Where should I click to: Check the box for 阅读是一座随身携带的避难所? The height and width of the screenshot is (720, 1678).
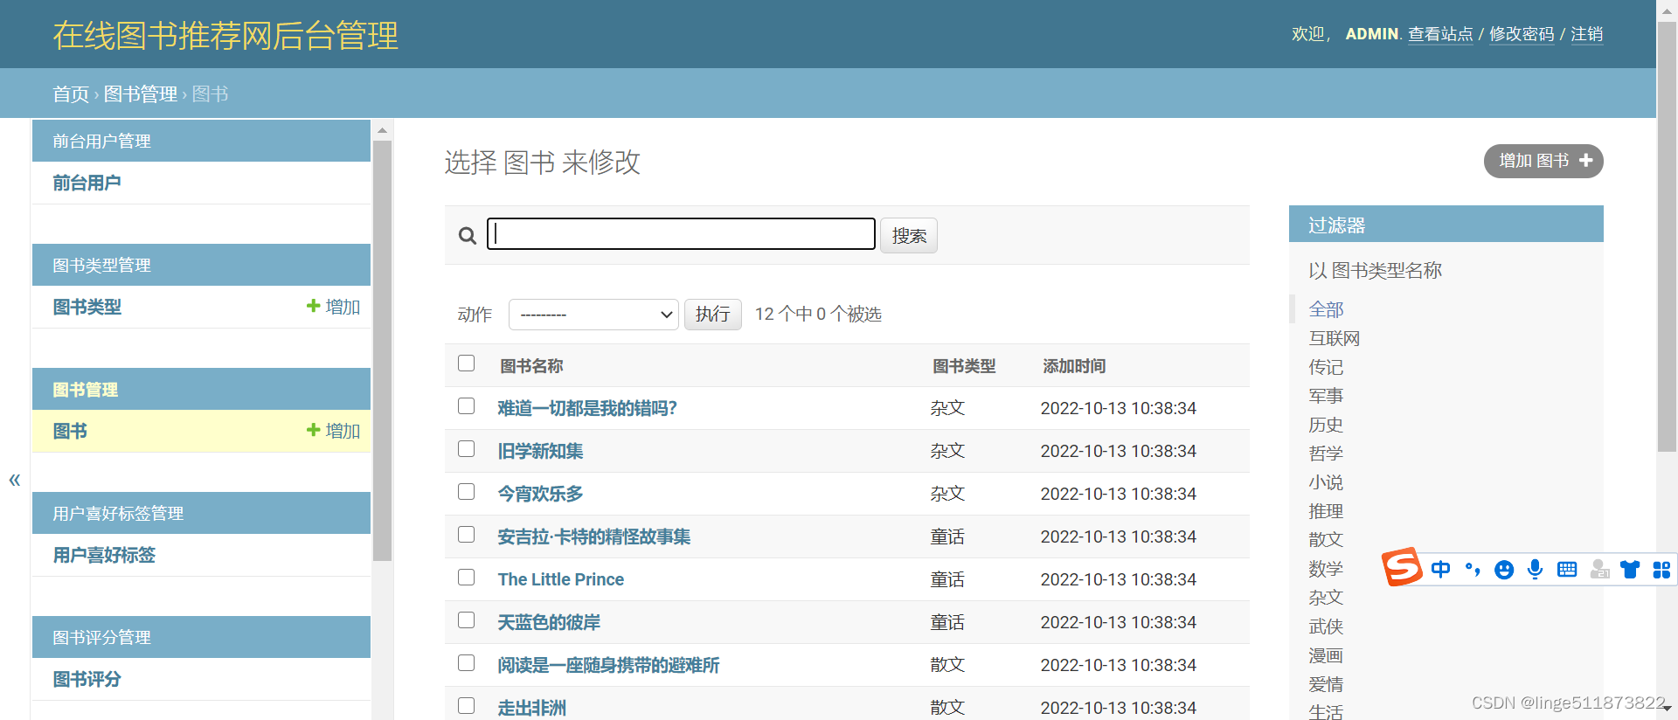point(467,663)
